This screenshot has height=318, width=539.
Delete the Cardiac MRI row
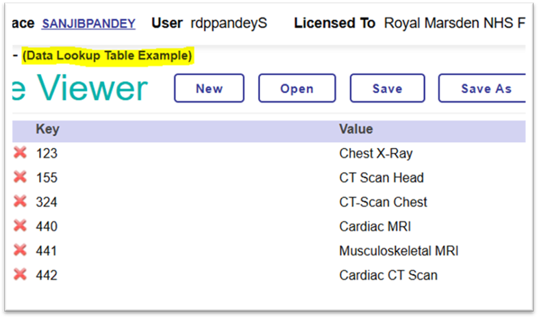tap(20, 226)
